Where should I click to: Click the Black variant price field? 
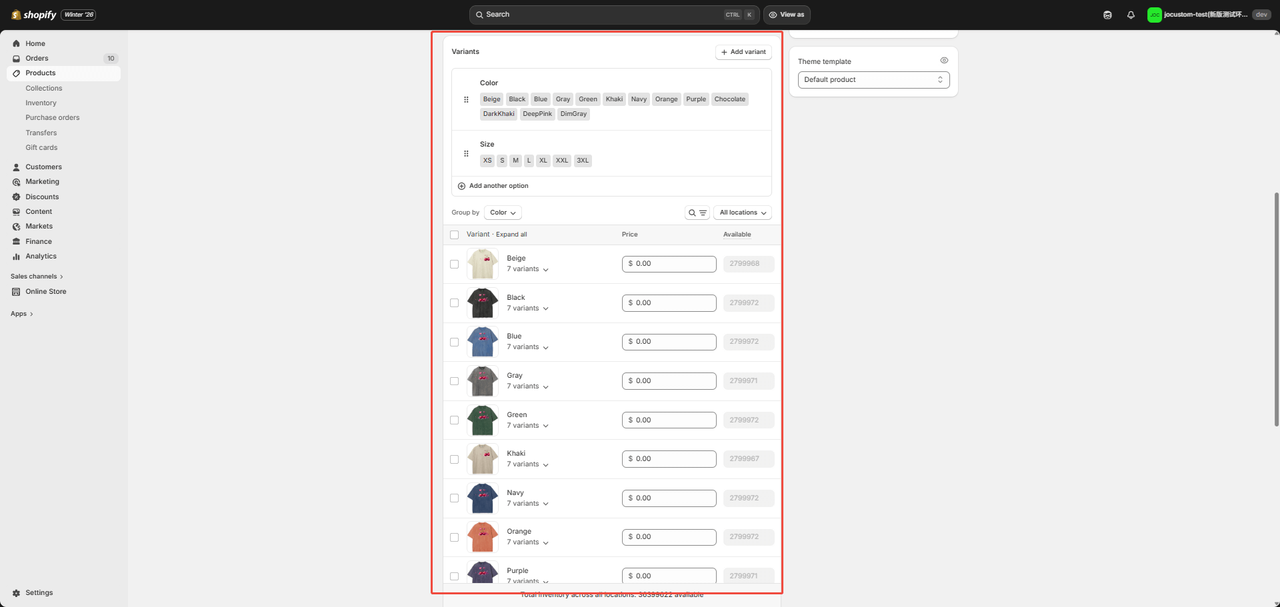[669, 303]
